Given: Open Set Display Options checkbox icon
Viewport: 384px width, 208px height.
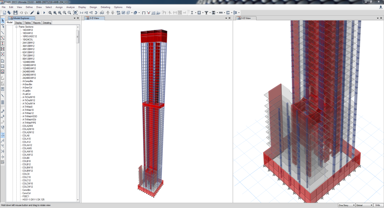Looking at the screenshot, I should [x=123, y=13].
